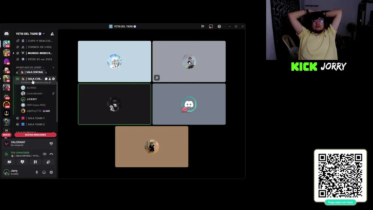The height and width of the screenshot is (210, 373).
Task: Open the trophy server icon
Action: [6, 122]
